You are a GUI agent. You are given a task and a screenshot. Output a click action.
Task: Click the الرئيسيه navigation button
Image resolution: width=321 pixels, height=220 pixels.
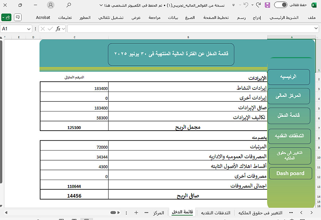tap(289, 77)
